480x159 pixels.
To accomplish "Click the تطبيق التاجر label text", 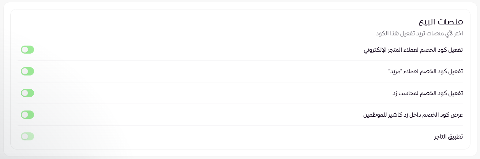I will point(449,137).
